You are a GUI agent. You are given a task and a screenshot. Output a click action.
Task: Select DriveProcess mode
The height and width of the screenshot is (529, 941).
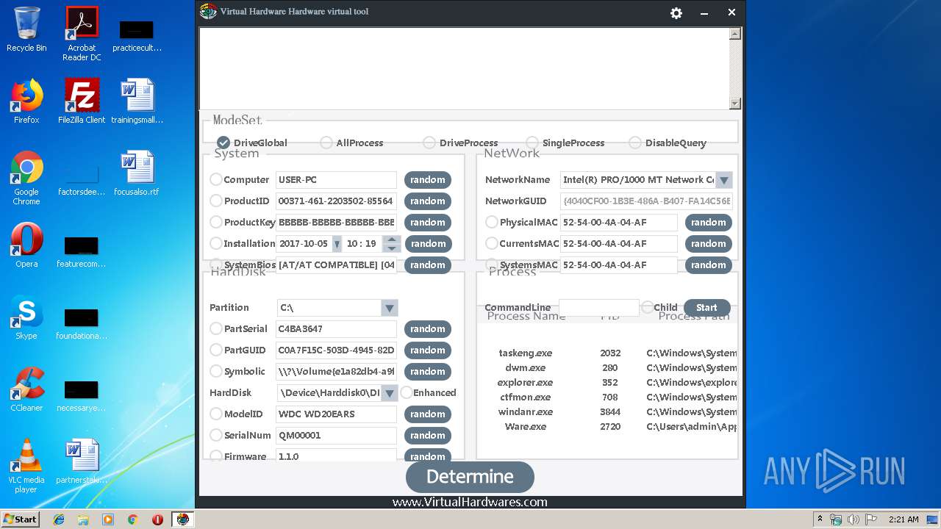click(x=429, y=143)
